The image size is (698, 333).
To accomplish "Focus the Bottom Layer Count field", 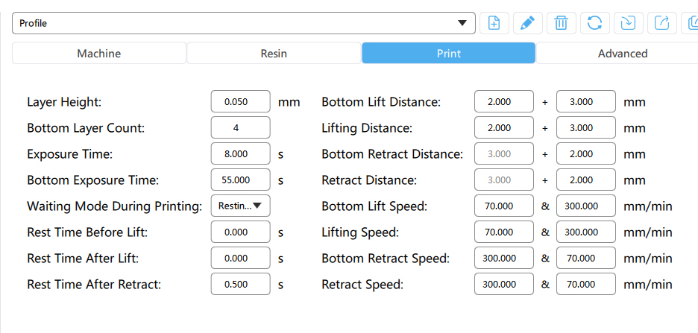I will pos(240,128).
